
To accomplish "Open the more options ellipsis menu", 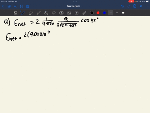I will pos(147,6).
